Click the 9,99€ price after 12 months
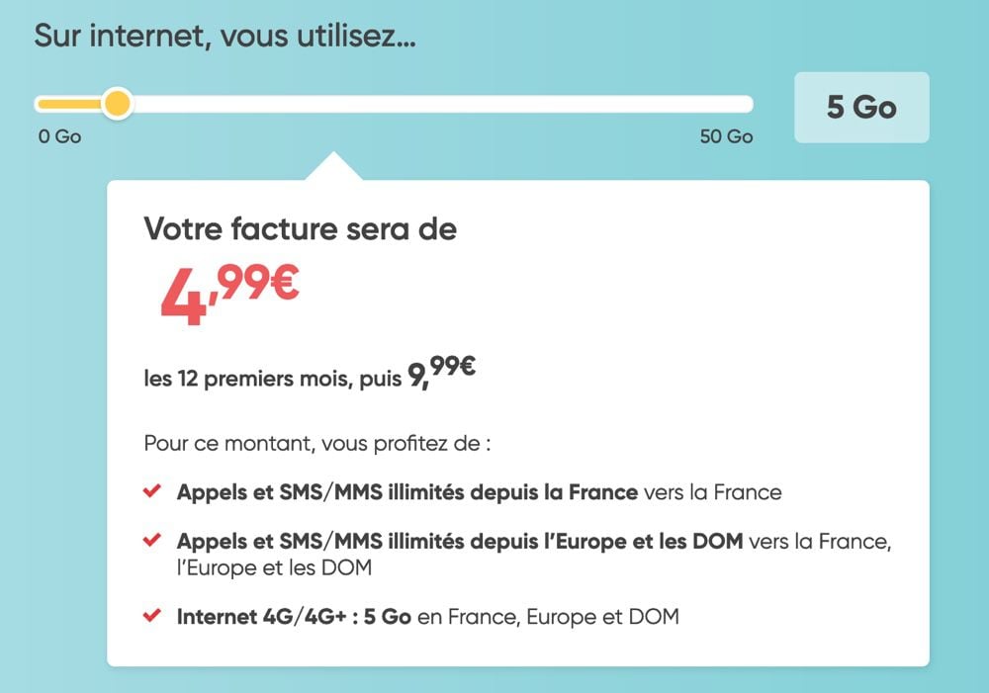The width and height of the screenshot is (989, 693). pos(441,372)
